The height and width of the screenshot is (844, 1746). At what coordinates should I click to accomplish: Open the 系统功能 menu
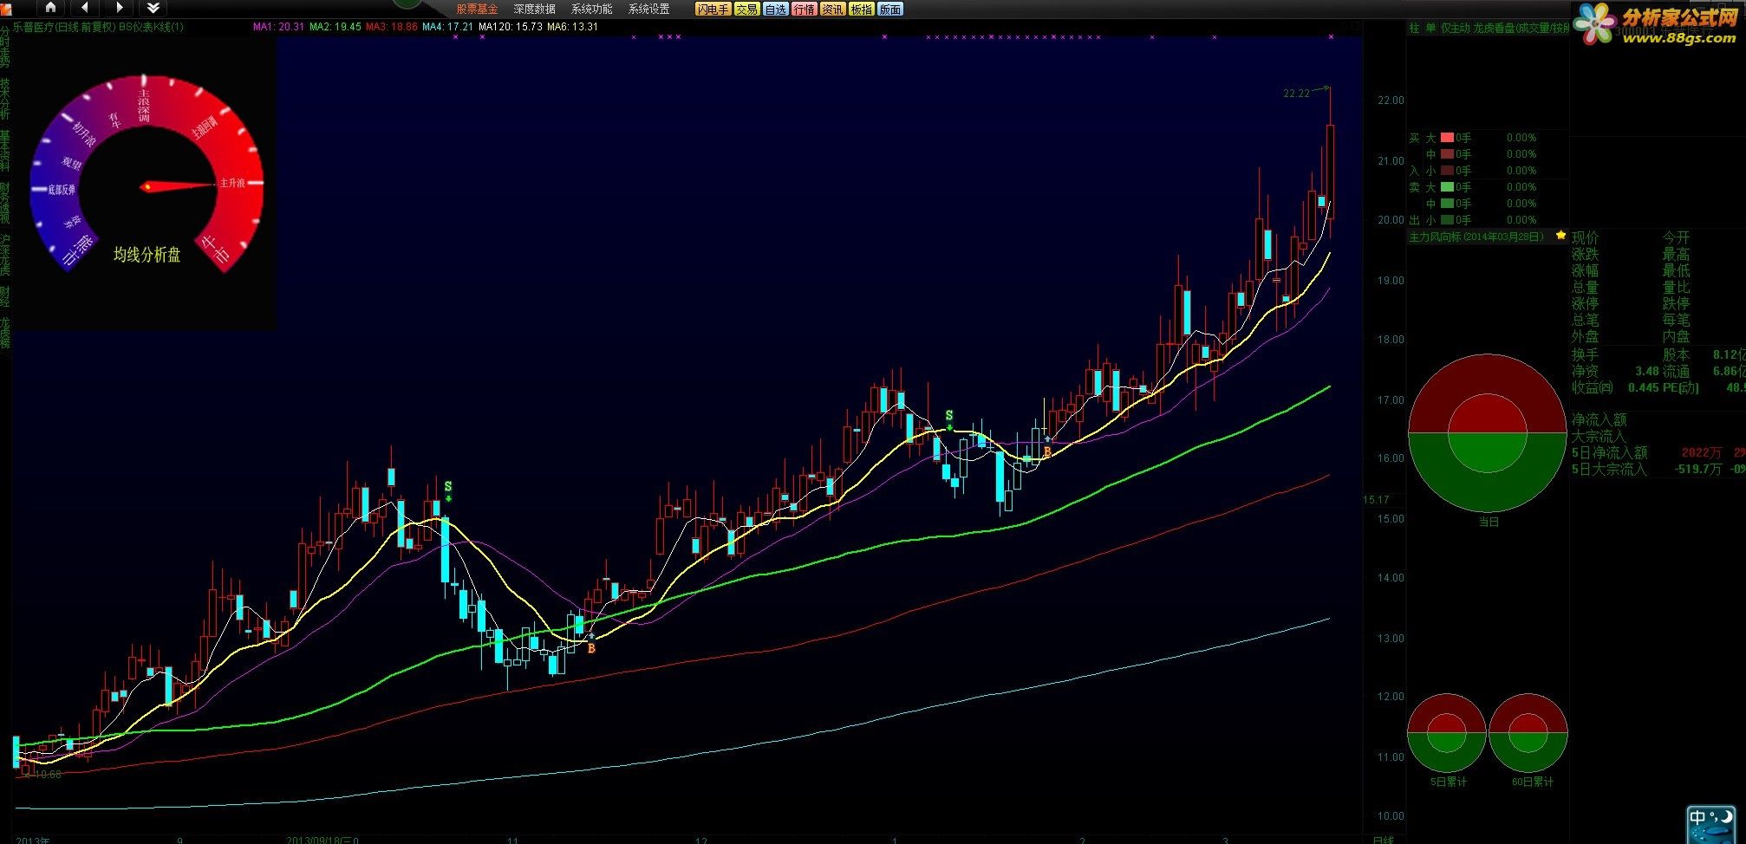[591, 9]
